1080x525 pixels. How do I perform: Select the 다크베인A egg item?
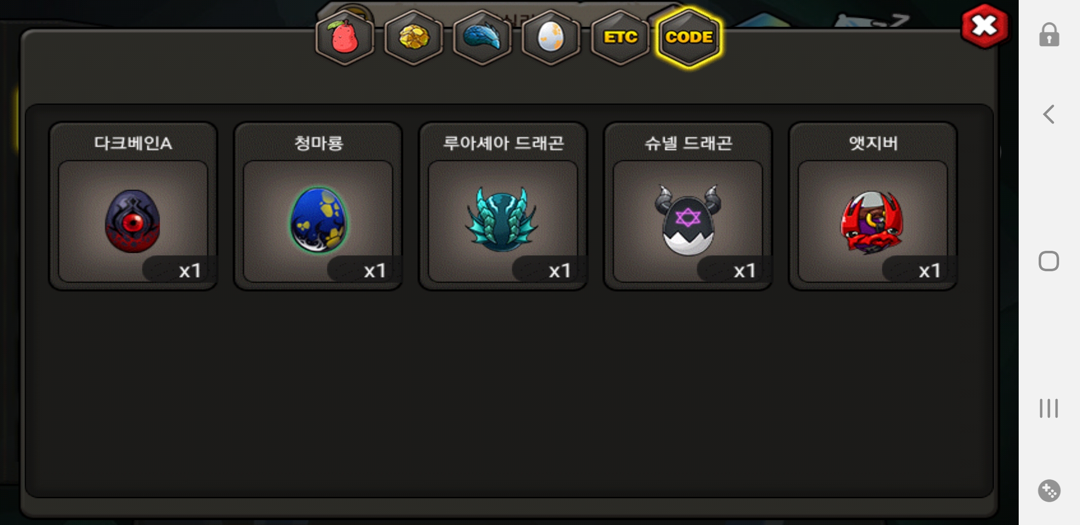coord(133,221)
